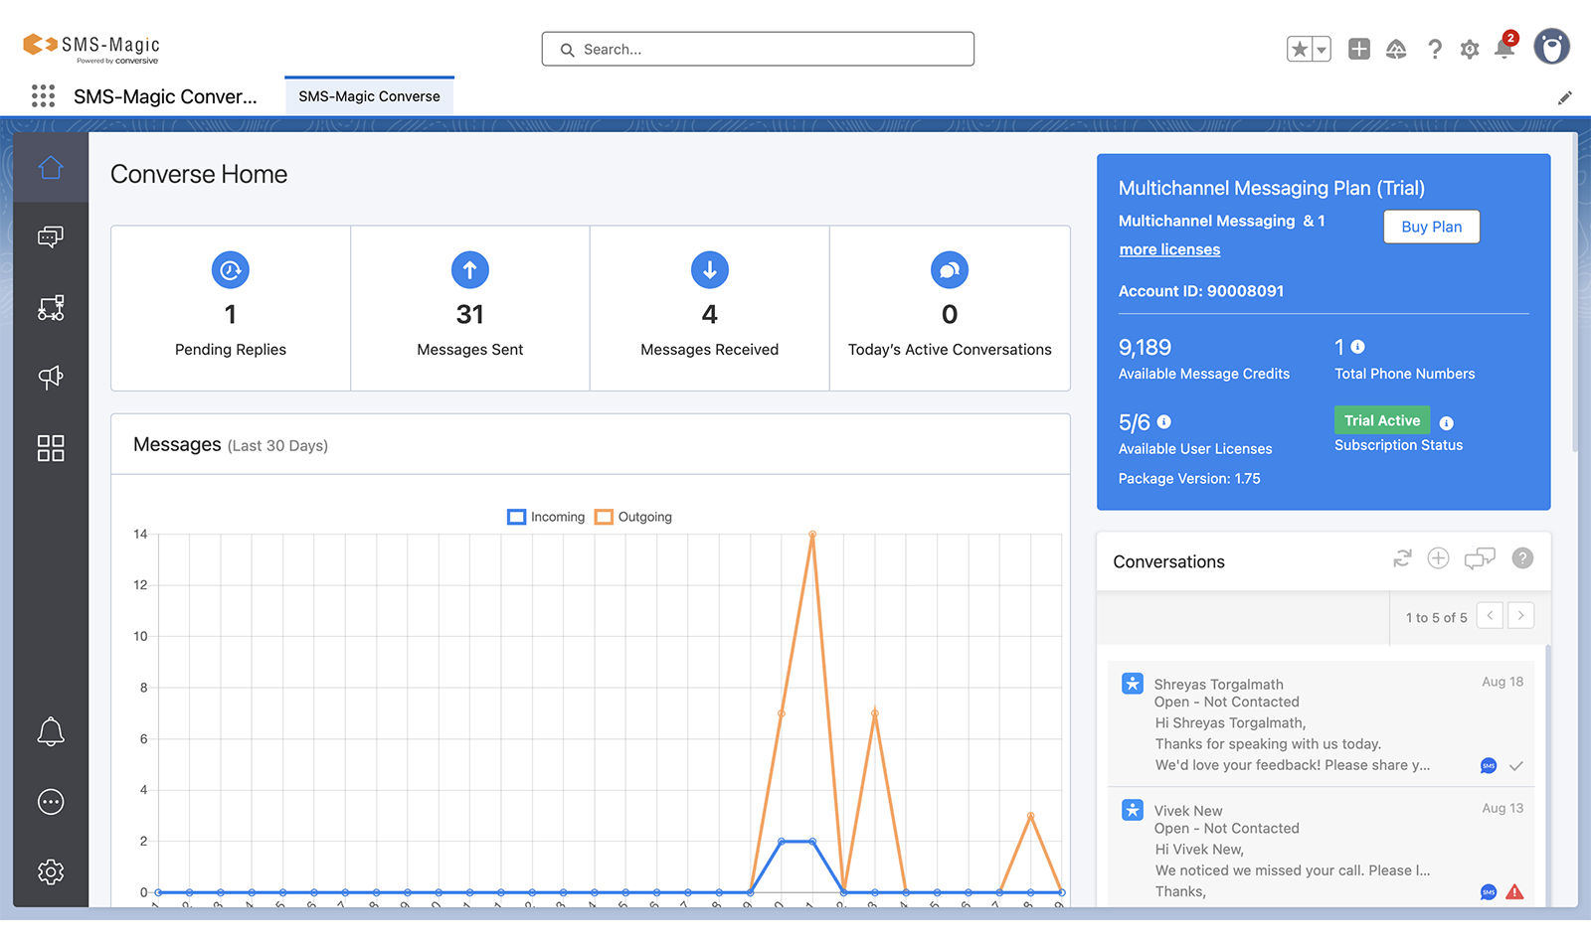Viewport: 1591px width, 944px height.
Task: Go to the previous page of conversations
Action: coord(1490,616)
